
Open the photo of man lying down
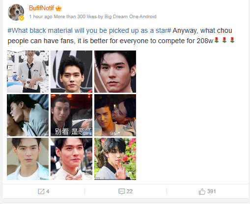click(28, 115)
